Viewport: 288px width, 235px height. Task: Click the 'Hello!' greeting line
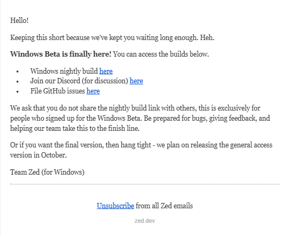pyautogui.click(x=19, y=20)
